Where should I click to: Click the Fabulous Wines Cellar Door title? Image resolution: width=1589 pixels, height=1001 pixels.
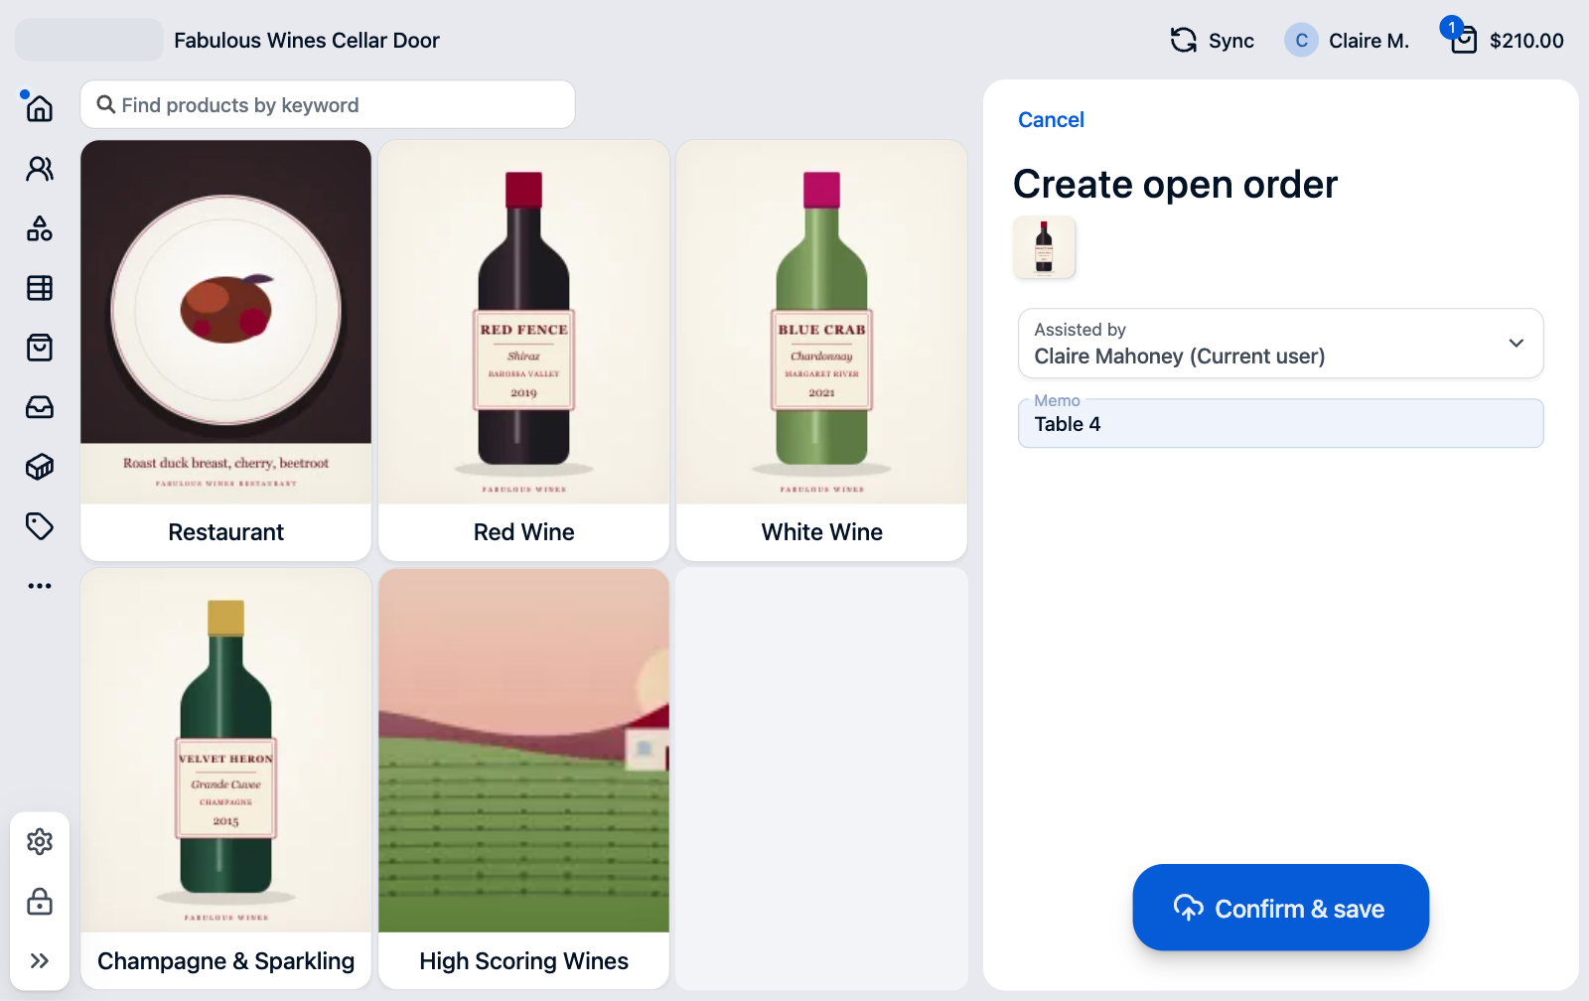tap(307, 41)
